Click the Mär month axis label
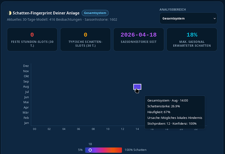 click(x=26, y=112)
